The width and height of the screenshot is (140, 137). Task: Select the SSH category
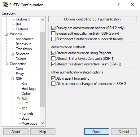point(19,79)
